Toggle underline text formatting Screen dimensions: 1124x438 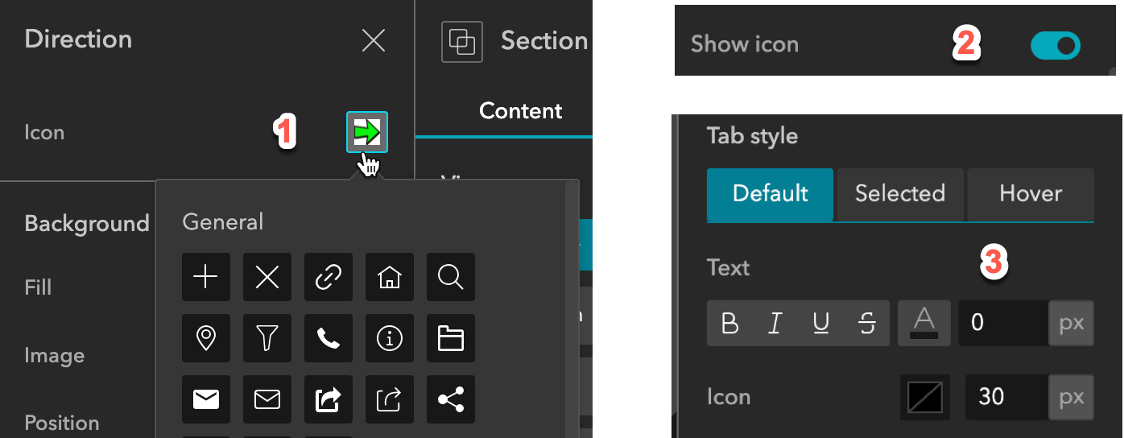(821, 324)
